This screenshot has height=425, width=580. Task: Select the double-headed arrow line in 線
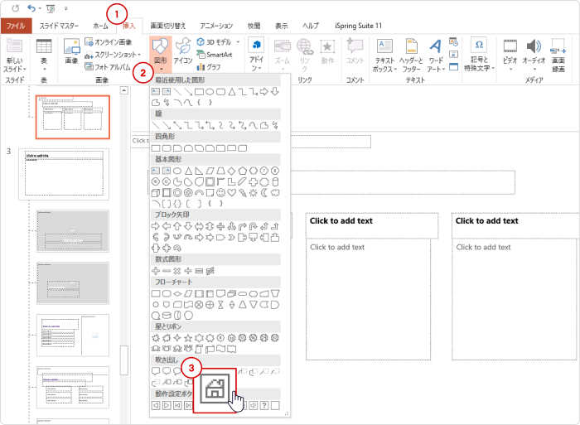pos(177,125)
